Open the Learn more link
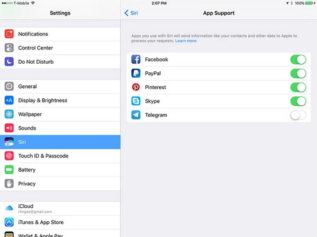317x237 pixels. [186, 41]
